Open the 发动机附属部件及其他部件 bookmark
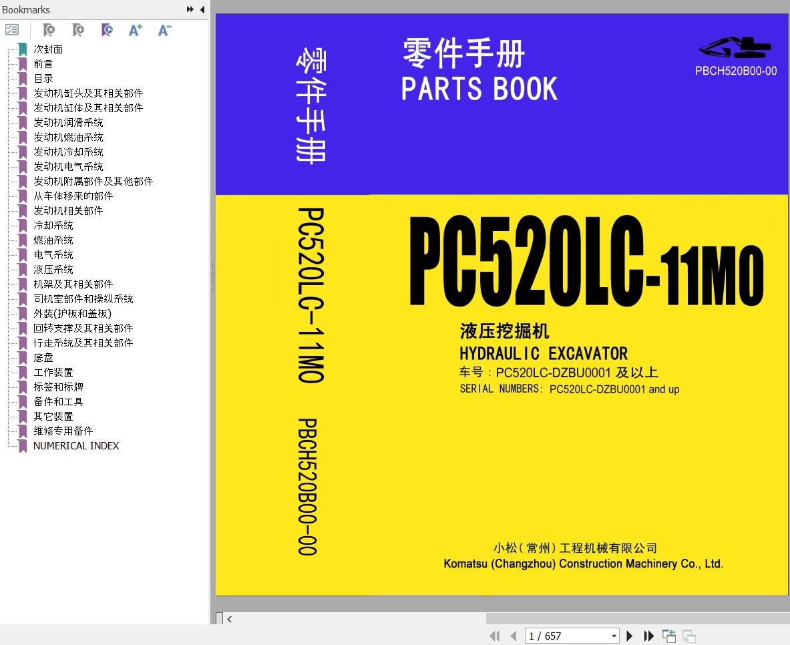 click(x=93, y=182)
